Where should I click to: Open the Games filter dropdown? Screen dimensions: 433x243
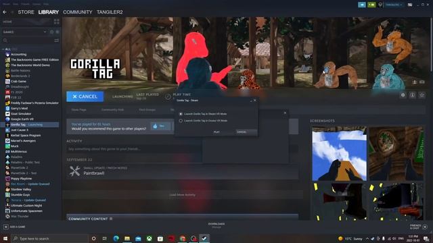(x=24, y=32)
